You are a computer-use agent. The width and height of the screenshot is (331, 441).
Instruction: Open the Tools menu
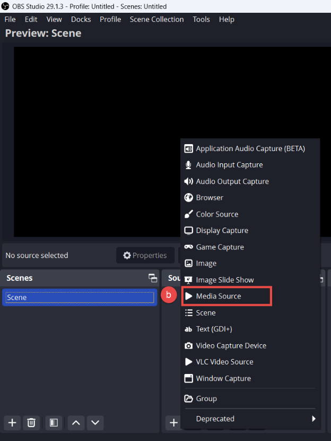click(201, 19)
